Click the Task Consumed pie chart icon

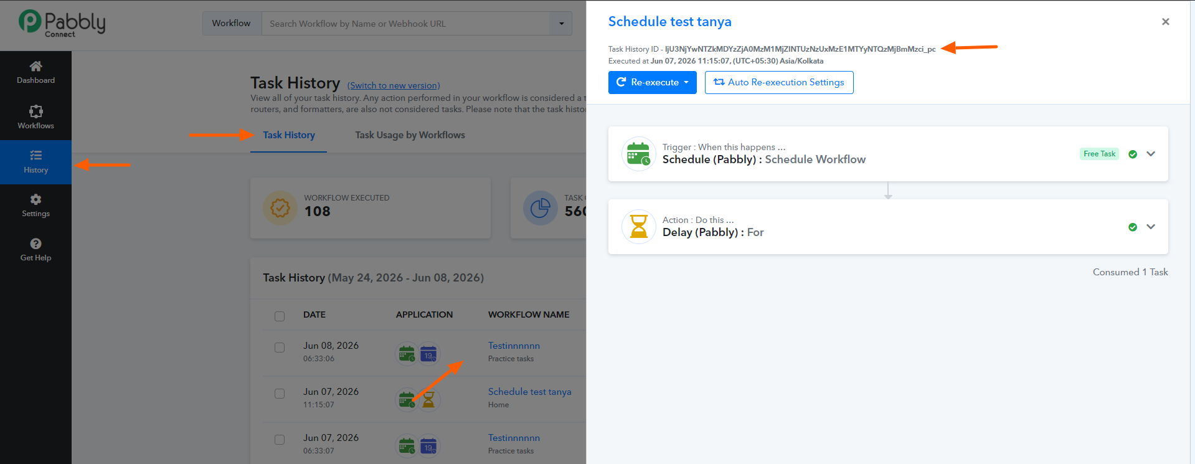point(540,208)
